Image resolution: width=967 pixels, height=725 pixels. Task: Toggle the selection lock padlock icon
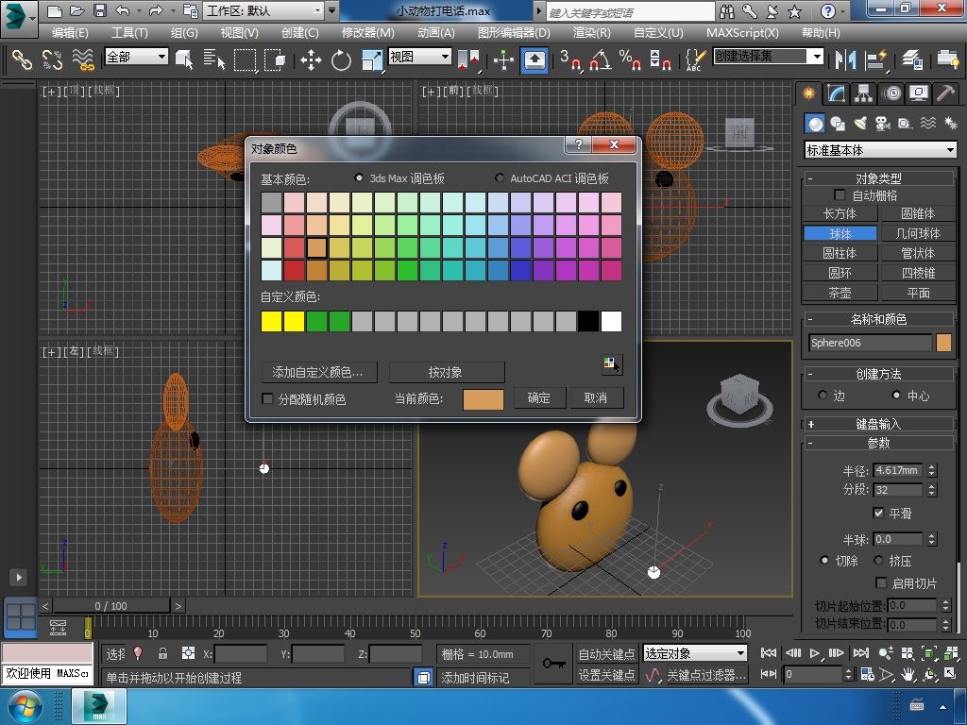(x=162, y=653)
